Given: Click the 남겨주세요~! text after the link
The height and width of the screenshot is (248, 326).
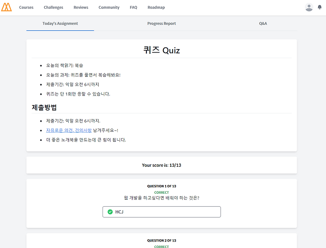Looking at the screenshot, I should [x=106, y=130].
